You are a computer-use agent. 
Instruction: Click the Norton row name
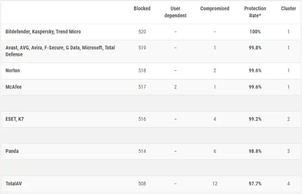13,70
